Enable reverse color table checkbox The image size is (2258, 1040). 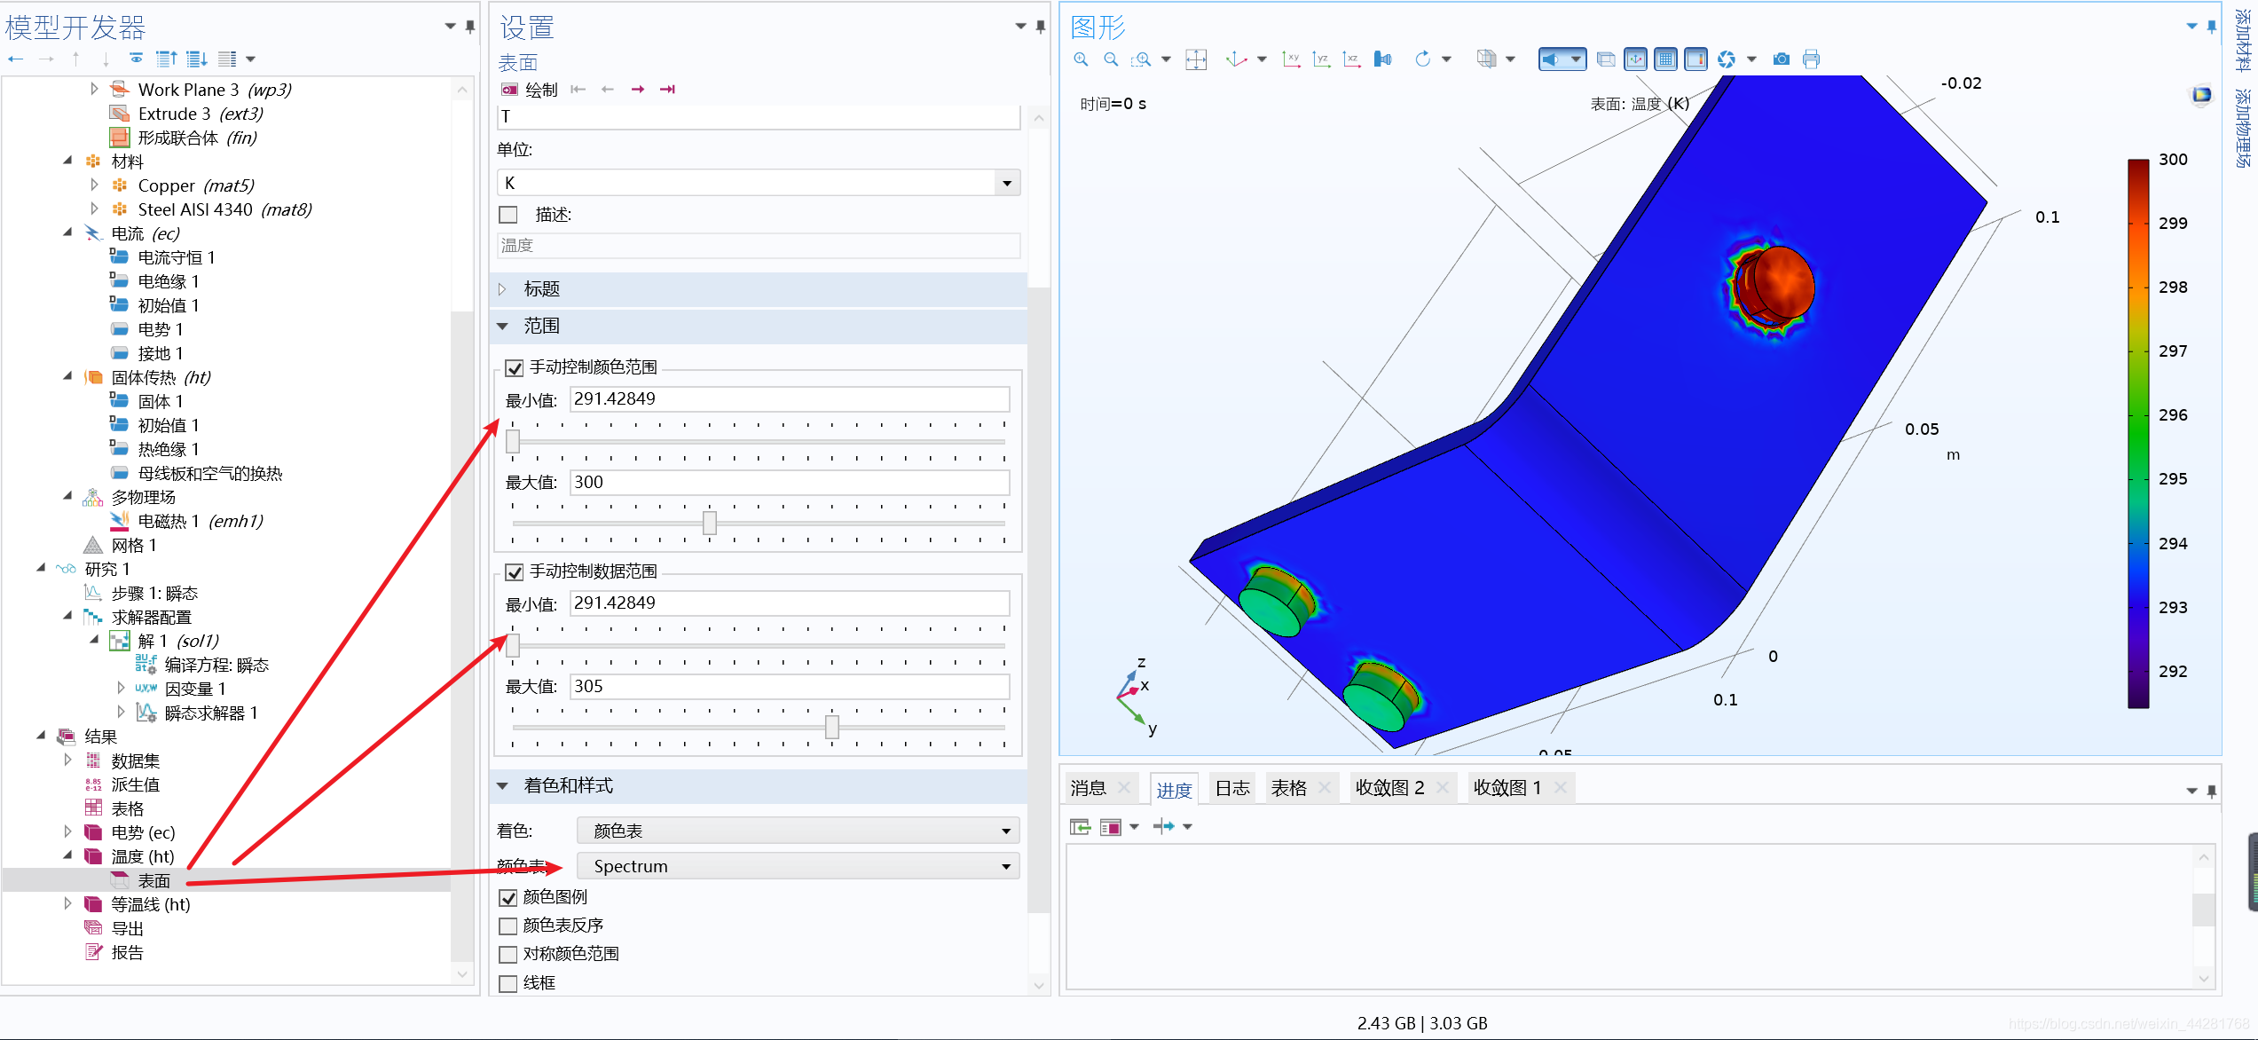click(508, 926)
